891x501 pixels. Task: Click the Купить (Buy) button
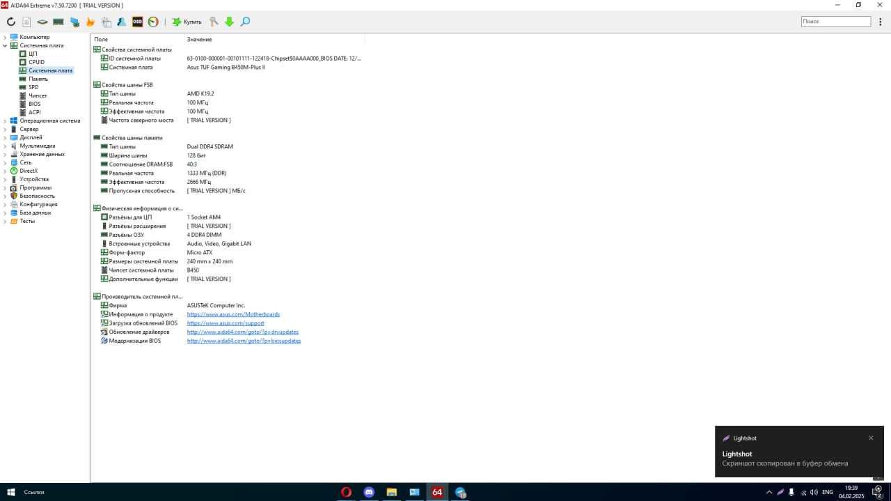point(187,22)
